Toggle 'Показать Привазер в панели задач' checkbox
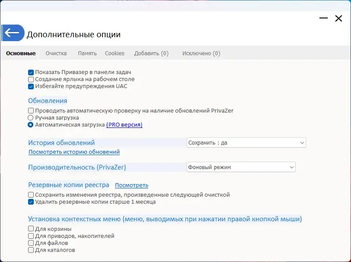The height and width of the screenshot is (262, 351). [31, 72]
